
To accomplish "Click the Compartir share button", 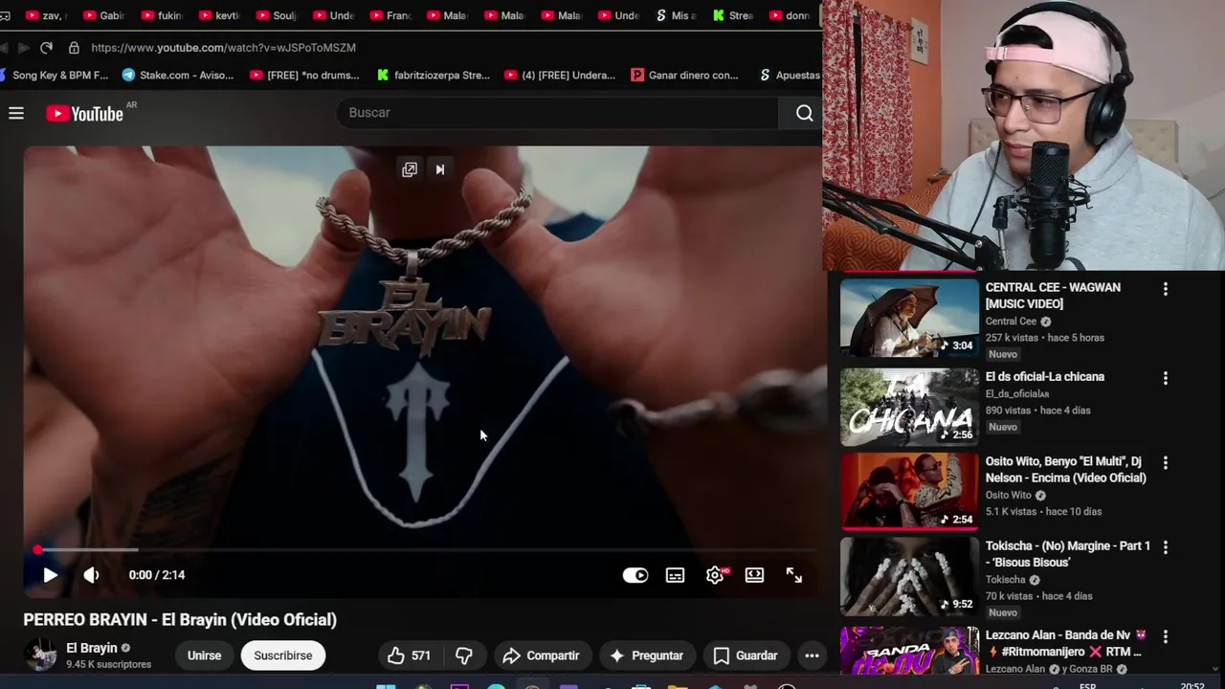I will point(542,656).
